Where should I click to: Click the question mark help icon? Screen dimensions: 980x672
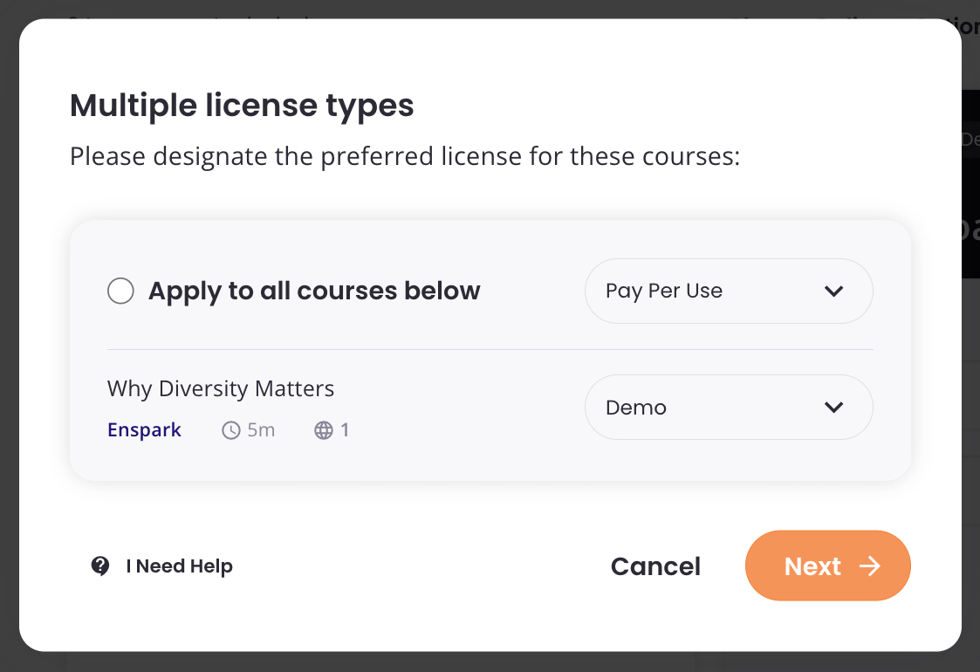[x=100, y=566]
